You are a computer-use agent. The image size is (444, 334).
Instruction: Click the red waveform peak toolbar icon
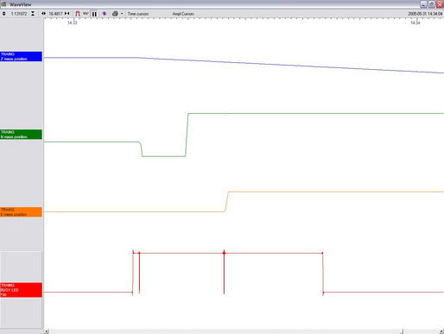pos(78,14)
